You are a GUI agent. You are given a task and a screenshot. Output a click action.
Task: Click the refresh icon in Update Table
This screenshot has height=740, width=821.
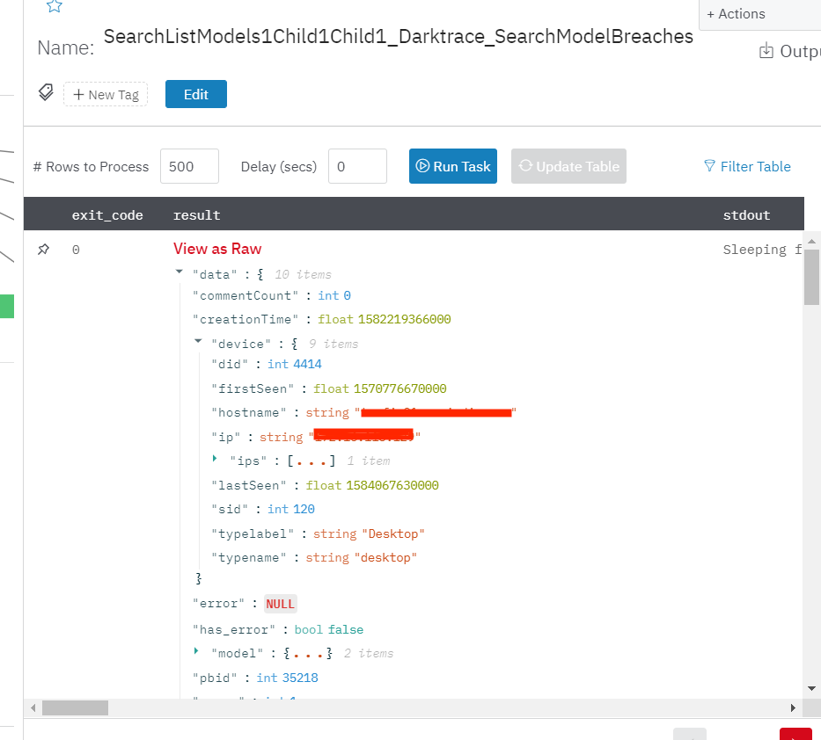[525, 166]
